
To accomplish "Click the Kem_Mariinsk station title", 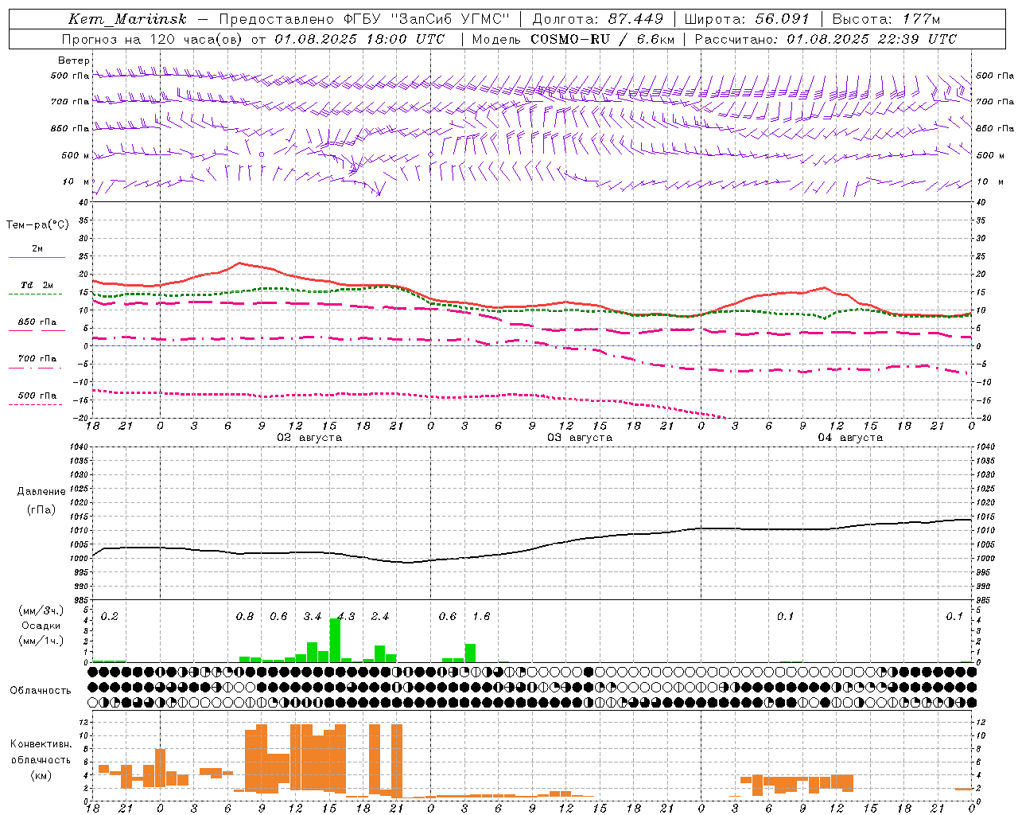I will pos(127,19).
